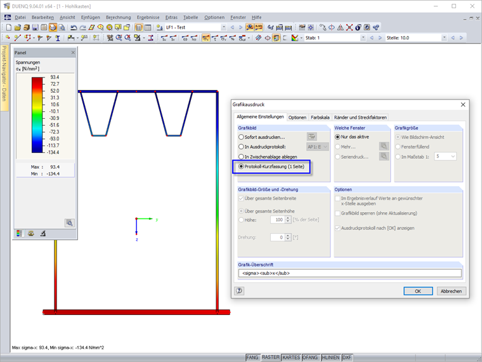Viewport: 482px width, 362px height.
Task: Go to previous Stelle with left arrow
Action: coord(453,38)
